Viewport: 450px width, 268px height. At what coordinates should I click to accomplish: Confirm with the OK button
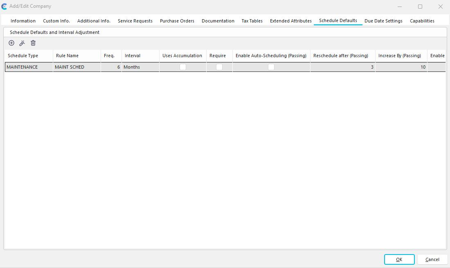pyautogui.click(x=399, y=259)
